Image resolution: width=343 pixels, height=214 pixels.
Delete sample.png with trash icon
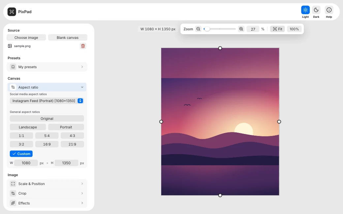point(83,46)
